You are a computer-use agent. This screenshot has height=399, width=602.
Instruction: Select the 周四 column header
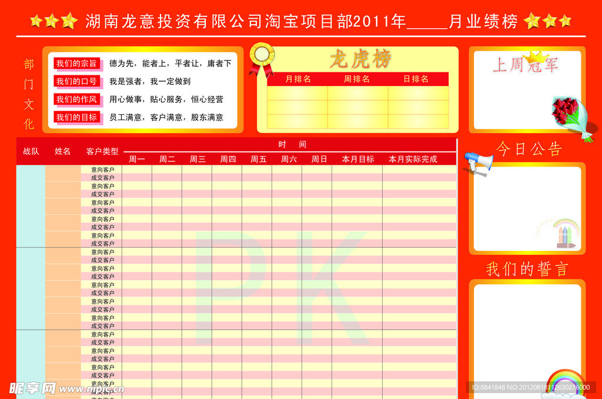228,159
